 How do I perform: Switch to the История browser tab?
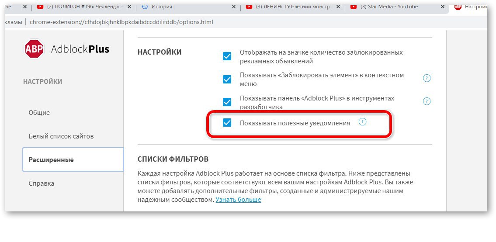point(188,7)
